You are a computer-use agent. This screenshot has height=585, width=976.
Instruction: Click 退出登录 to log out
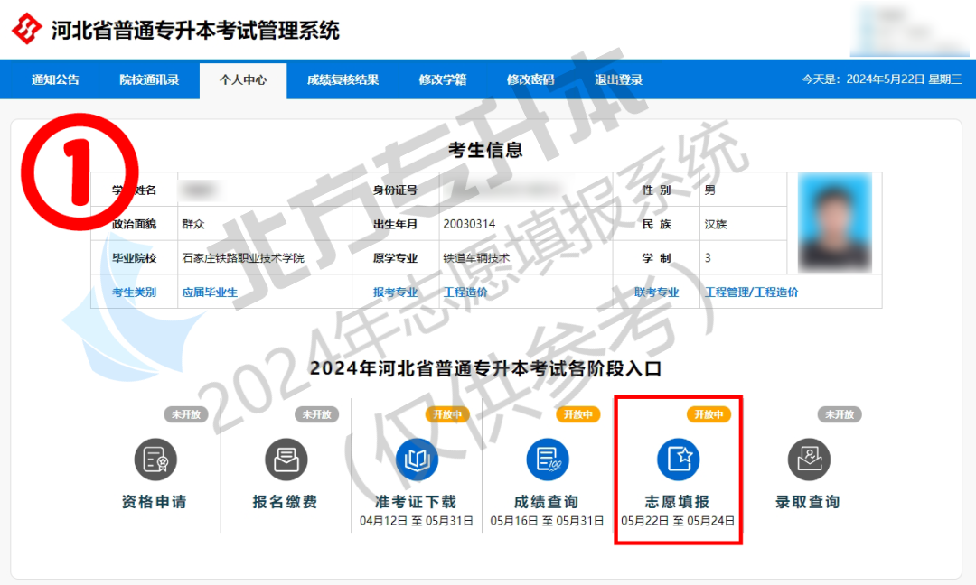[x=618, y=80]
